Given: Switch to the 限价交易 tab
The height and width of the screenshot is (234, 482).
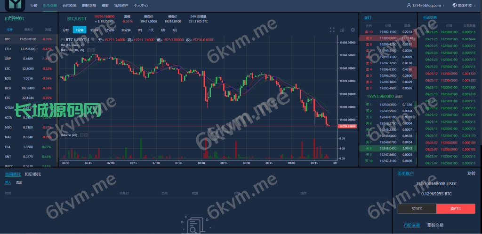Looking at the screenshot, I should pyautogui.click(x=436, y=226).
